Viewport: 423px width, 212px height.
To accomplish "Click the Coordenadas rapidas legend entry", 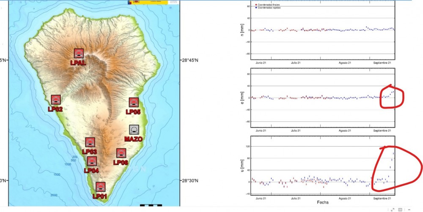I will tap(269, 8).
